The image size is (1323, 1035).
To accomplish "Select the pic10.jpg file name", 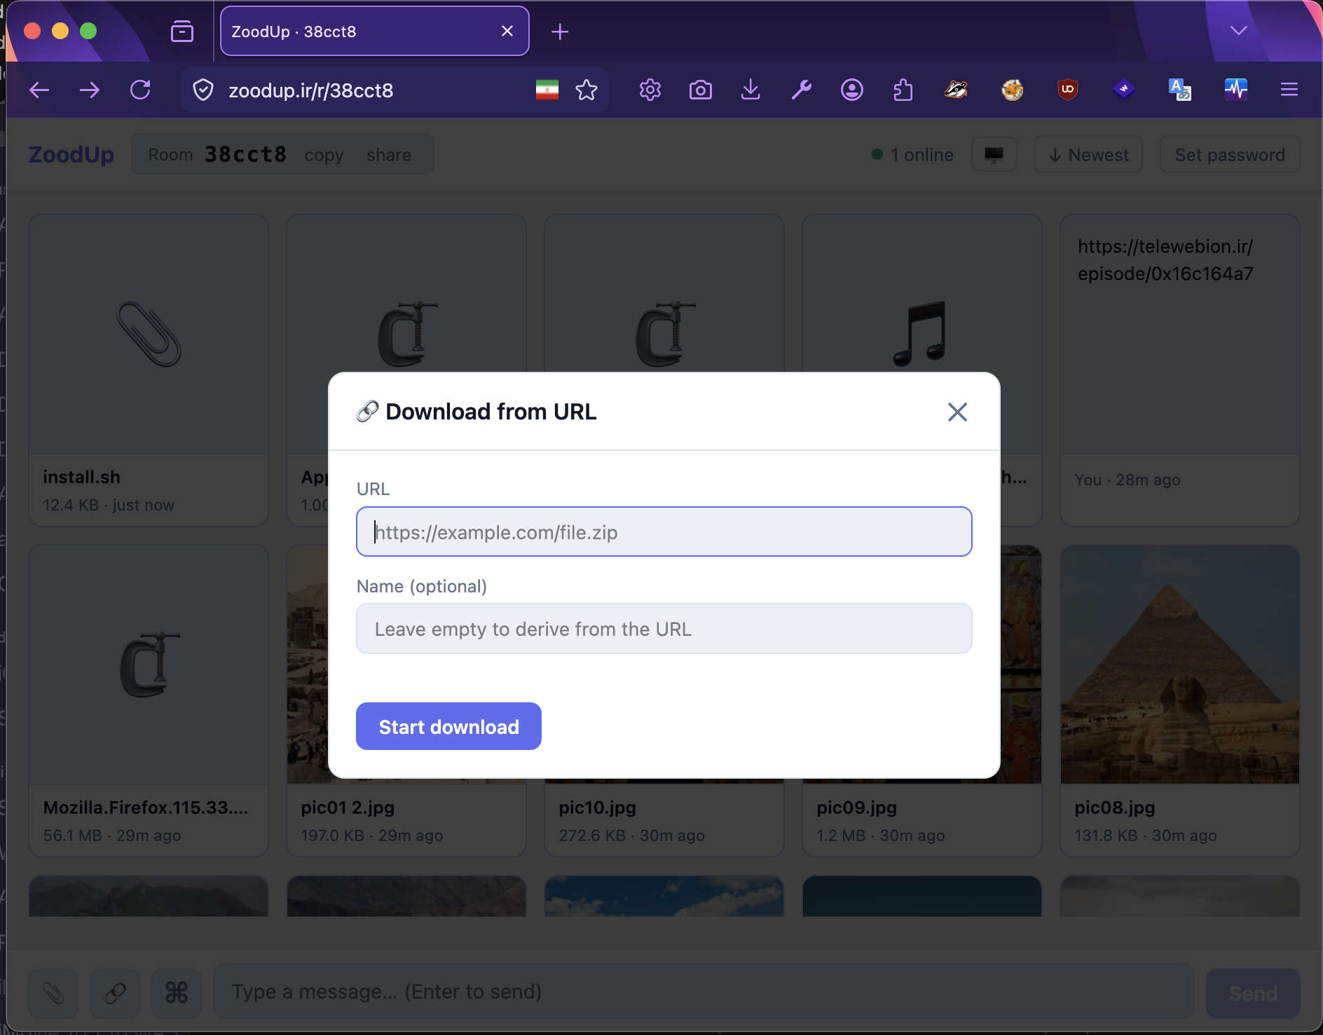I will pyautogui.click(x=597, y=807).
